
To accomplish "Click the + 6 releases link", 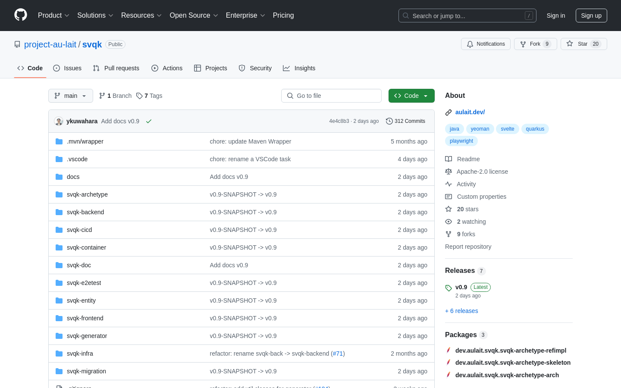I will tap(461, 311).
